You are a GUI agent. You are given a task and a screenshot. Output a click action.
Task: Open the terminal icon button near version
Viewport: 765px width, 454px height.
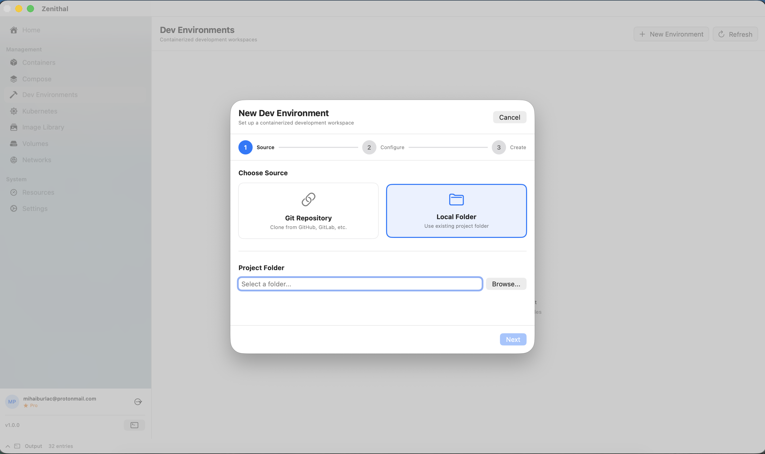tap(134, 425)
